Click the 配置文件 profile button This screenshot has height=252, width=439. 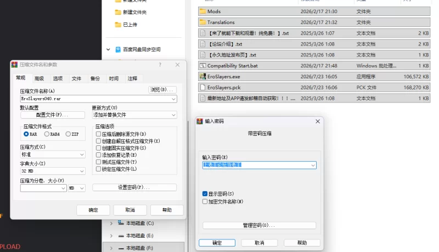(52, 115)
